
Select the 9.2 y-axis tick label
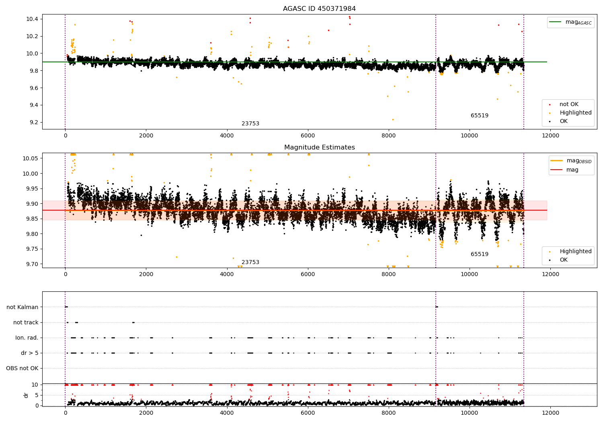34,123
